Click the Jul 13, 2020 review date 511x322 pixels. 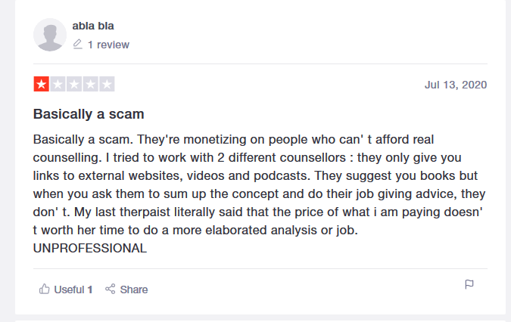tap(456, 84)
